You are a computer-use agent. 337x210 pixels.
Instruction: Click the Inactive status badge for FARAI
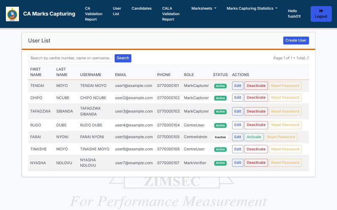[x=220, y=137]
